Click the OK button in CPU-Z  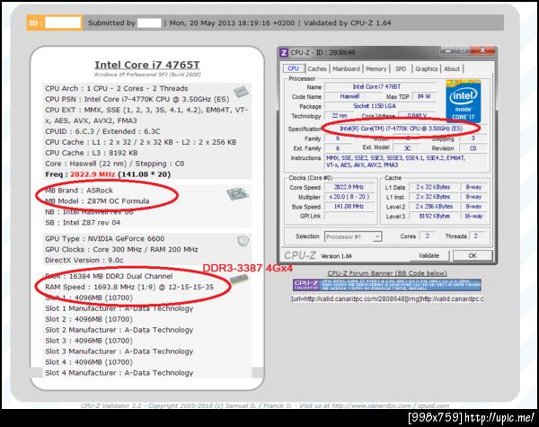click(x=473, y=255)
